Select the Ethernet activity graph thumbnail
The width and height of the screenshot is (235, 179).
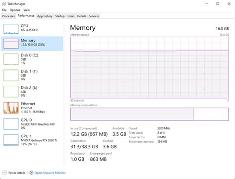(x=11, y=108)
